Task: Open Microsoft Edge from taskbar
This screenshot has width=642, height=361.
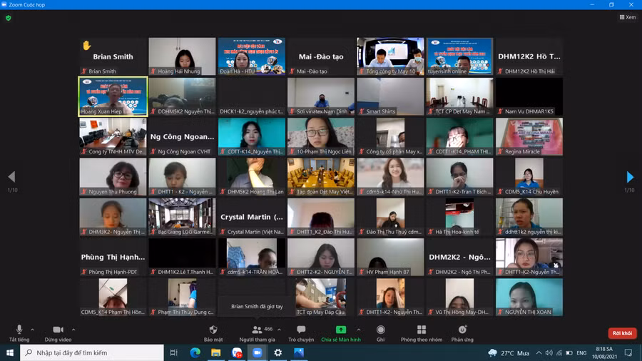Action: [195, 352]
